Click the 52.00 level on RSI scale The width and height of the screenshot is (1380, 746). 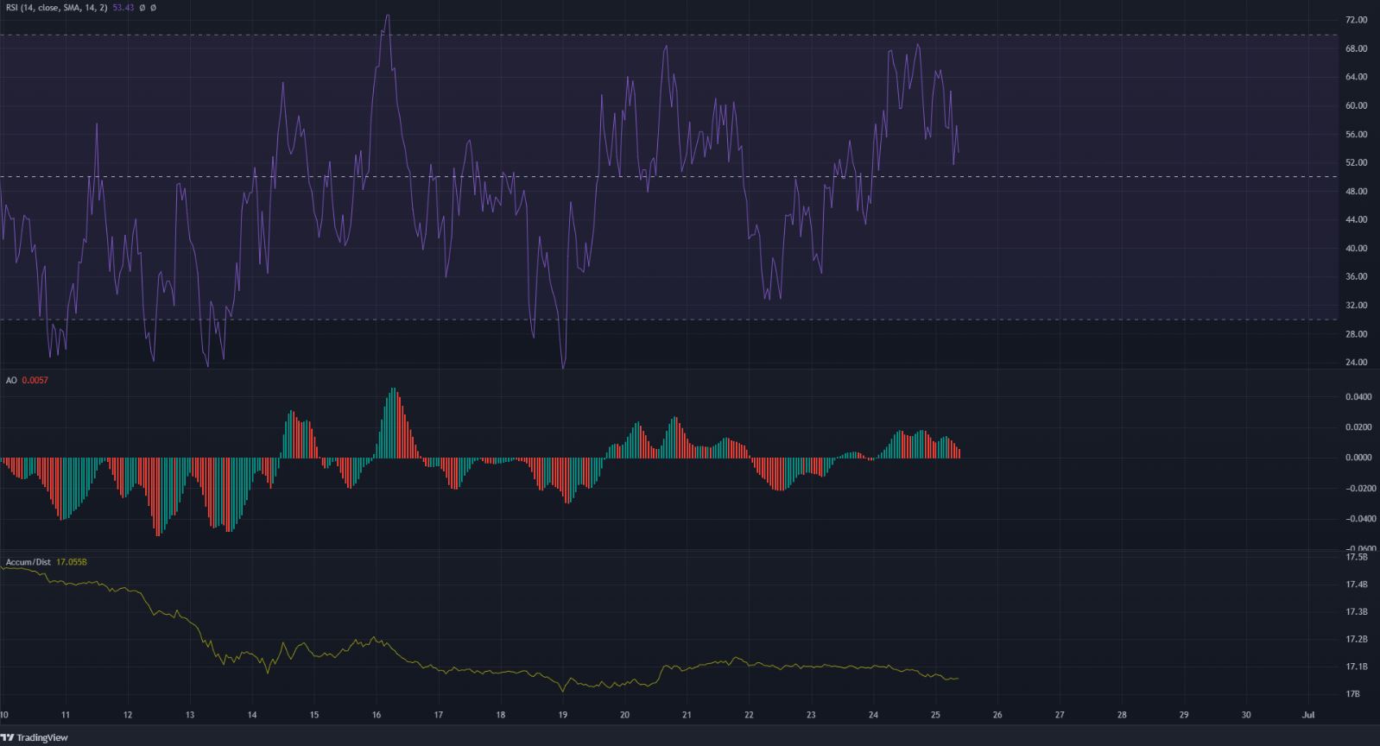point(1356,162)
